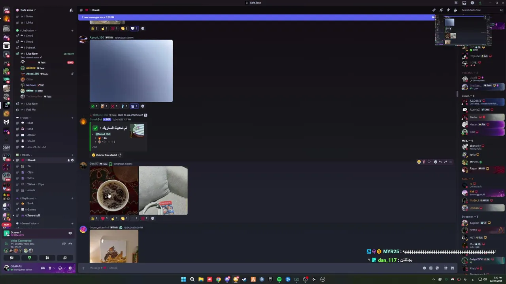Open the Threads icon in channel header

coord(434,10)
